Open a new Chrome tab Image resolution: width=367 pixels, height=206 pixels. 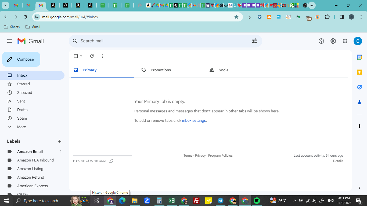[312, 5]
